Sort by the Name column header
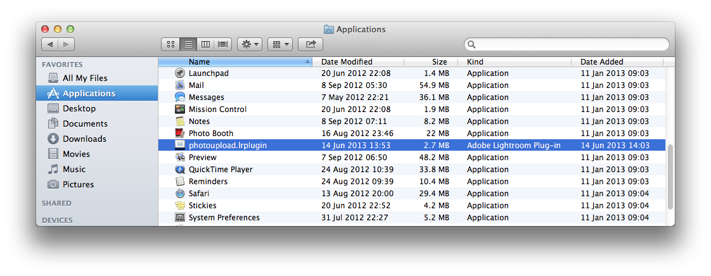The height and width of the screenshot is (276, 711). pos(234,62)
